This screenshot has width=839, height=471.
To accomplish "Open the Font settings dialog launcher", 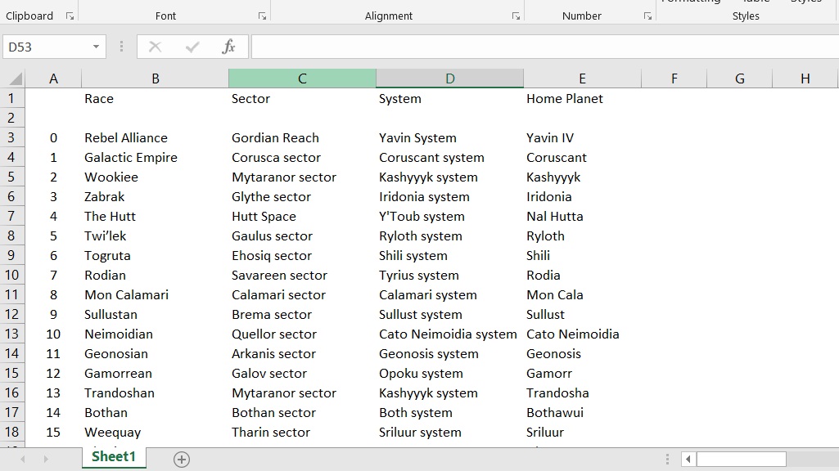I will [262, 16].
